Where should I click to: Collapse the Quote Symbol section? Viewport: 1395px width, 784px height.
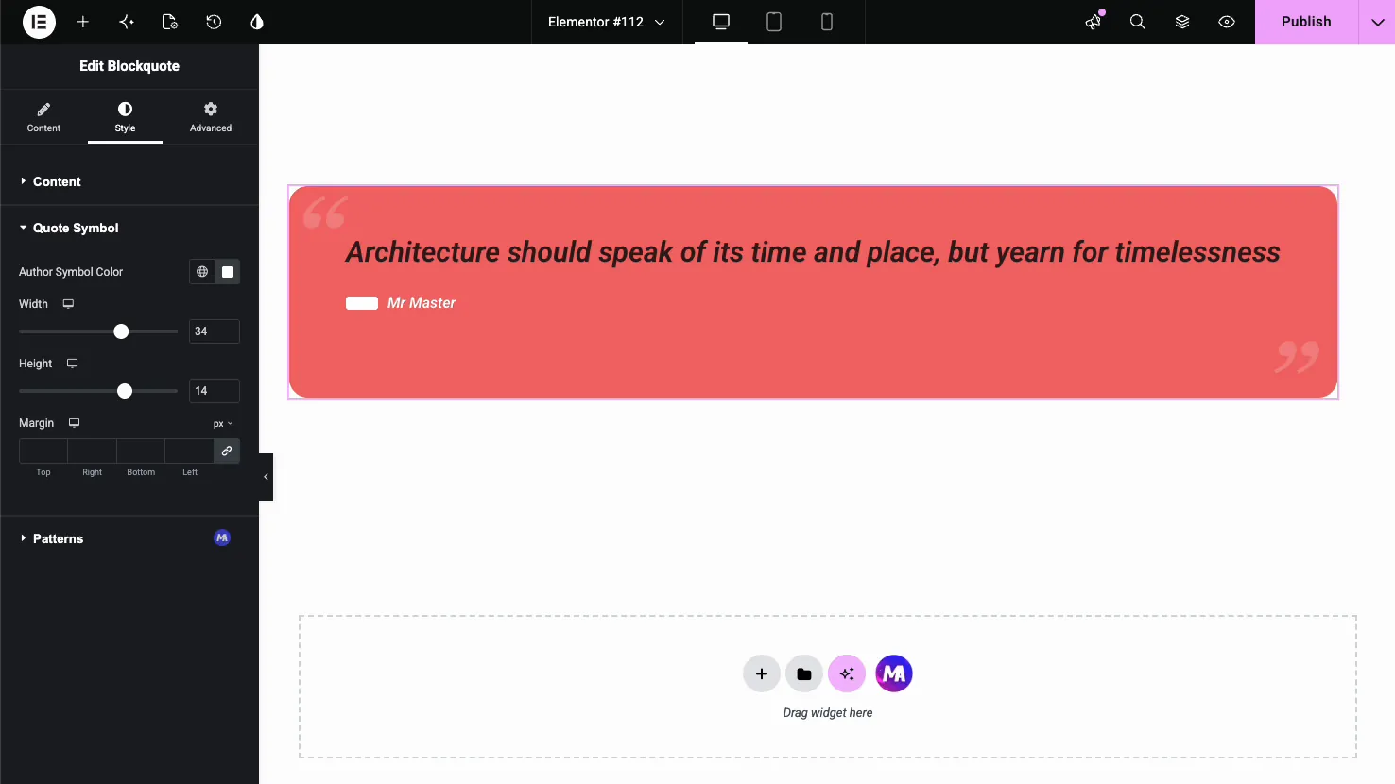point(129,228)
